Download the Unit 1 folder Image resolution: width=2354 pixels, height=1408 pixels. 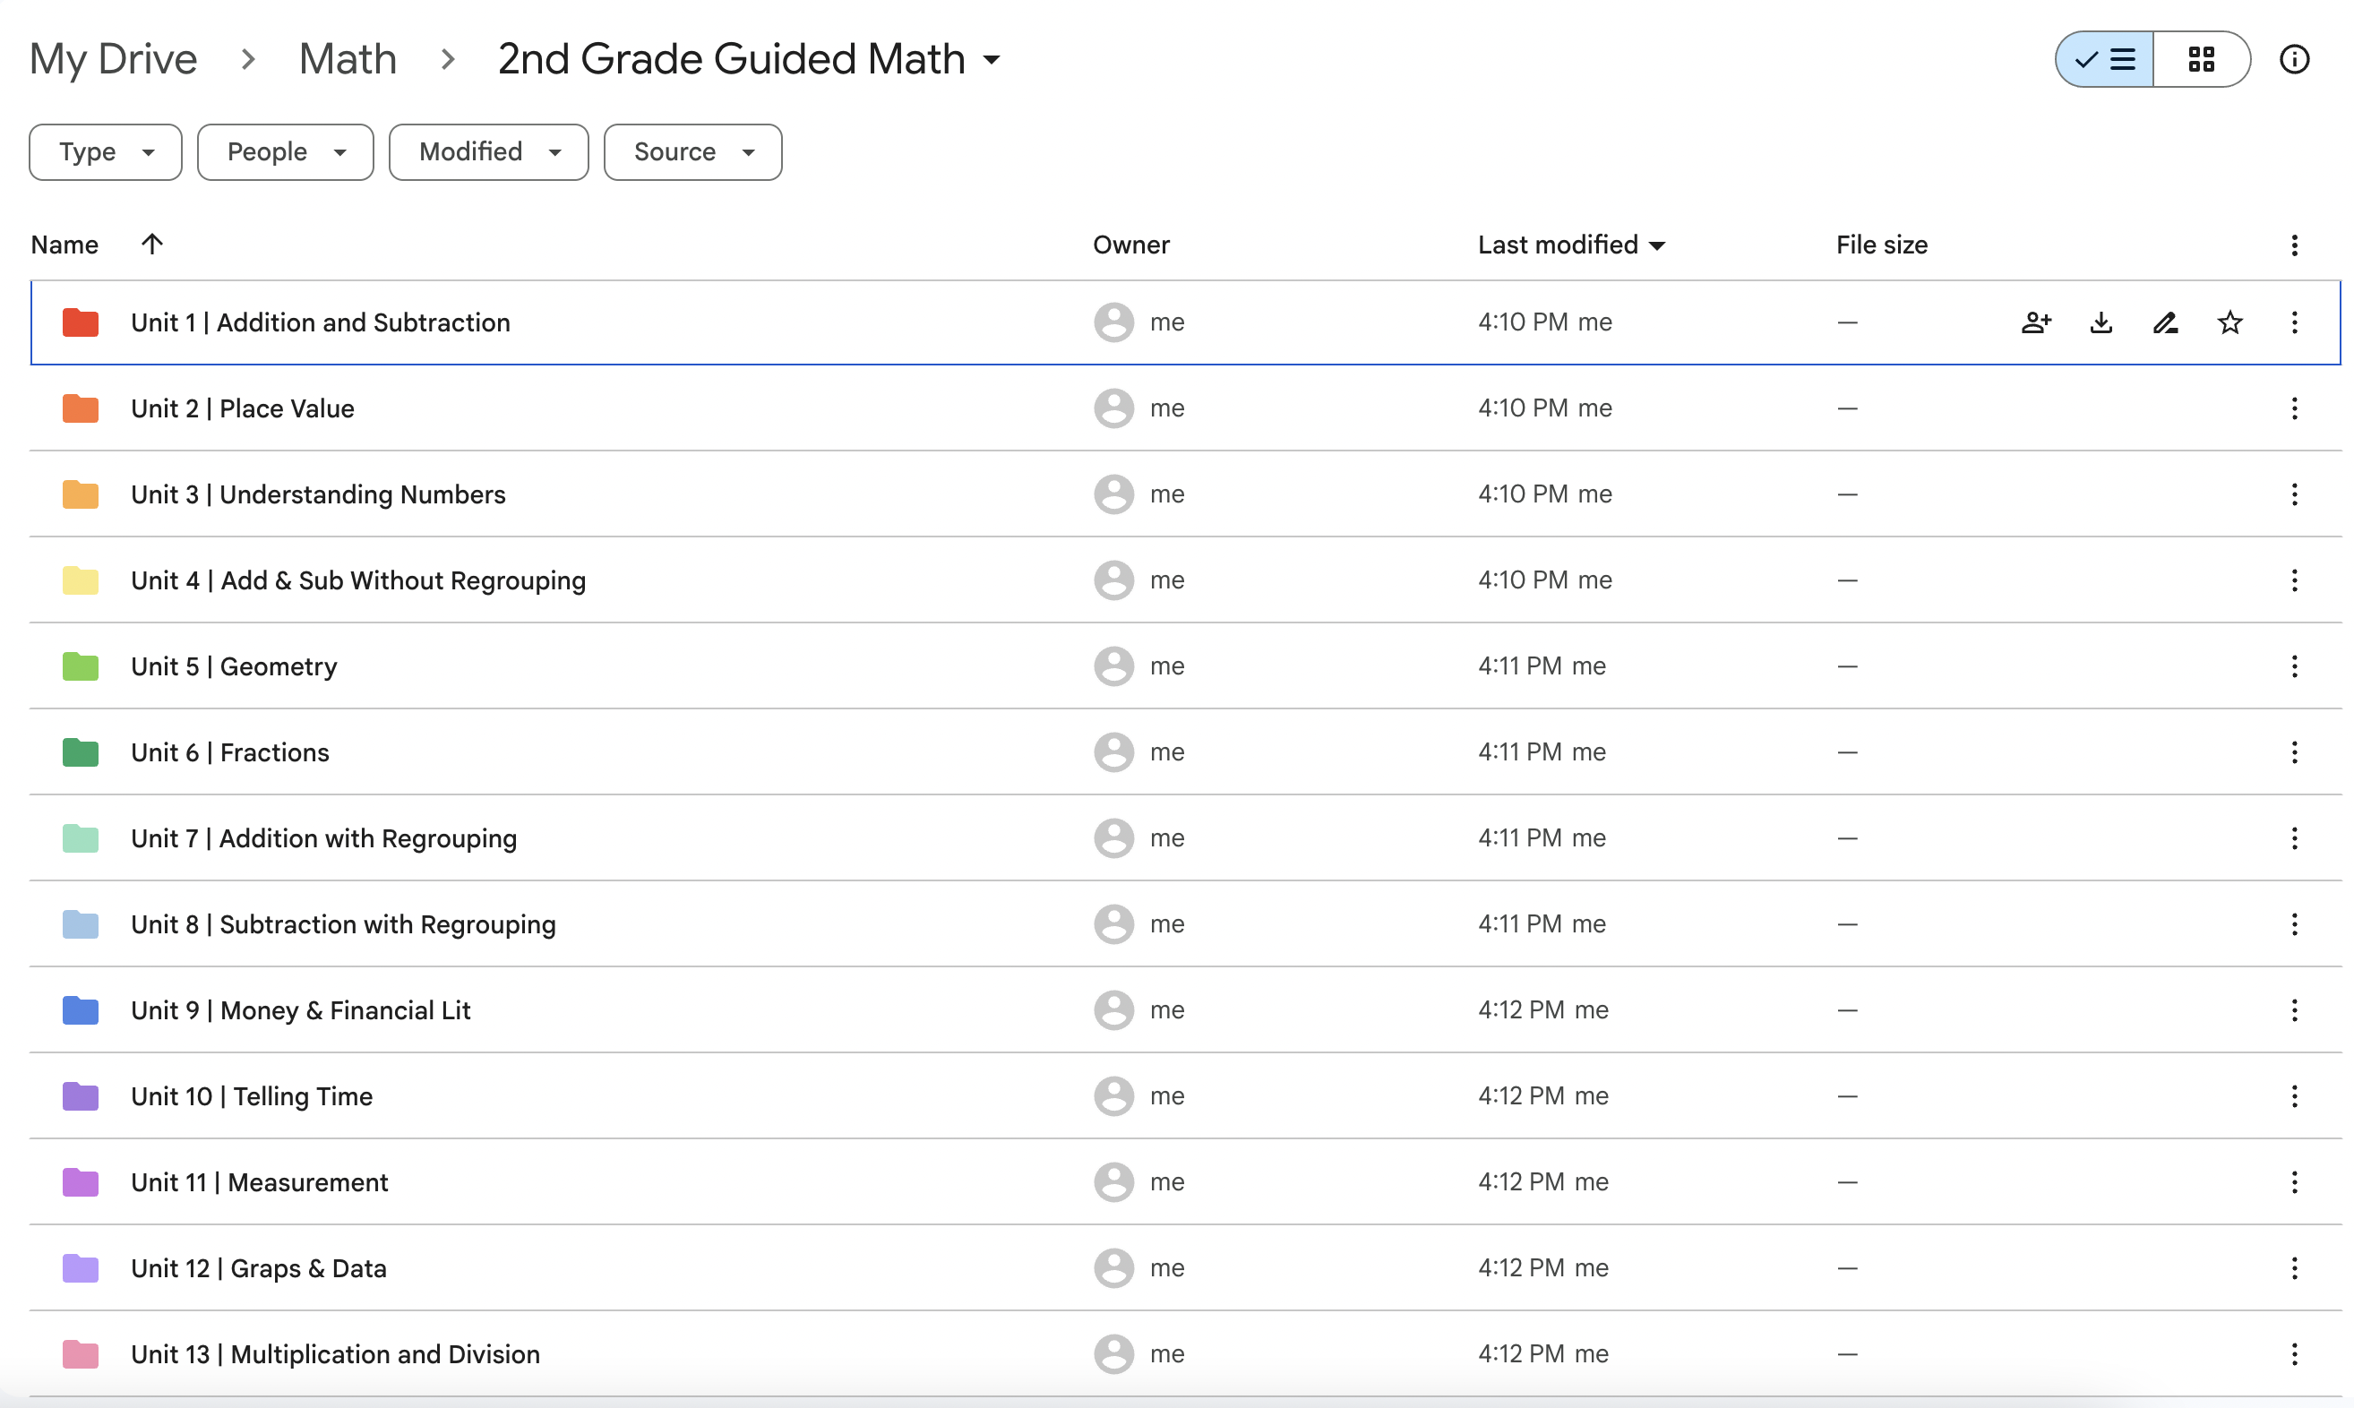tap(2101, 322)
